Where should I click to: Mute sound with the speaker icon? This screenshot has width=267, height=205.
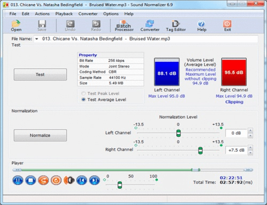[x=68, y=180]
